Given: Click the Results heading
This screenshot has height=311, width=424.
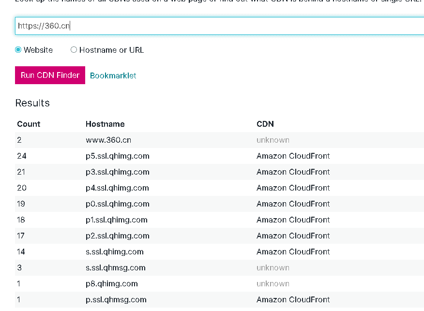Looking at the screenshot, I should click(x=32, y=103).
